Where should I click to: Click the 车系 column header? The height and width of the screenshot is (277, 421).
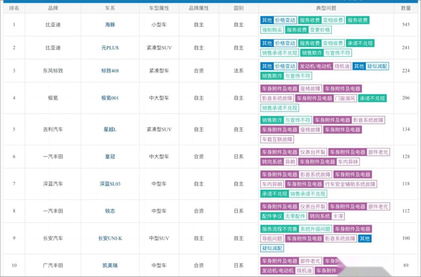tap(110, 8)
